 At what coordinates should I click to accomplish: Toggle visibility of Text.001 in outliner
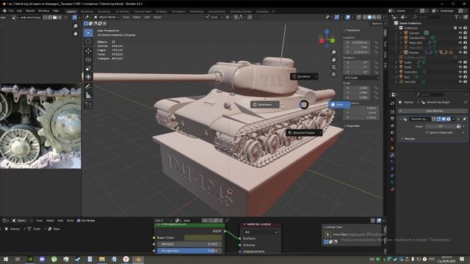point(460,81)
